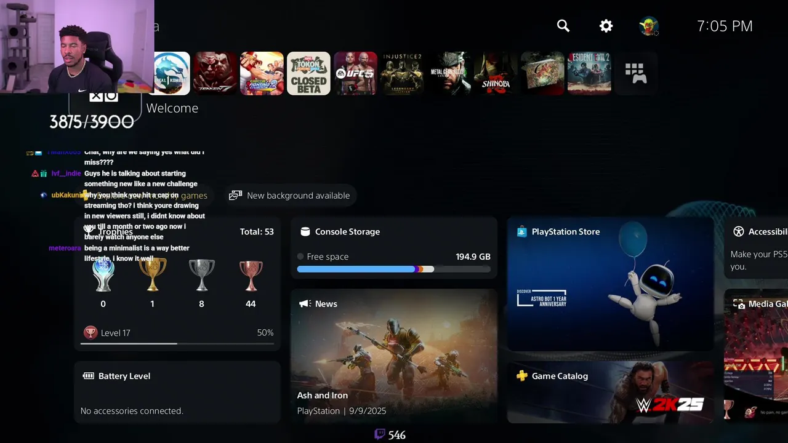The width and height of the screenshot is (788, 443).
Task: Launch Shinobi game tile
Action: pyautogui.click(x=496, y=73)
